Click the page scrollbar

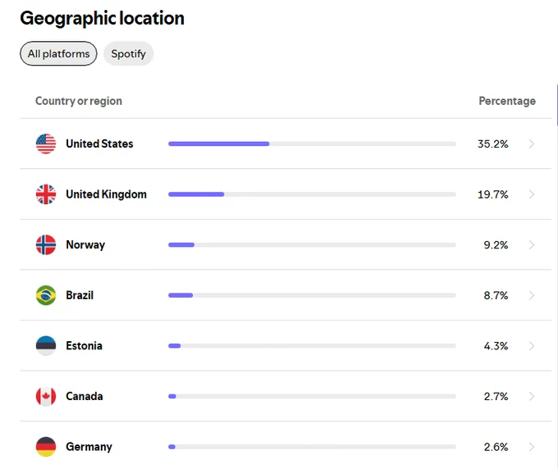coord(556,105)
